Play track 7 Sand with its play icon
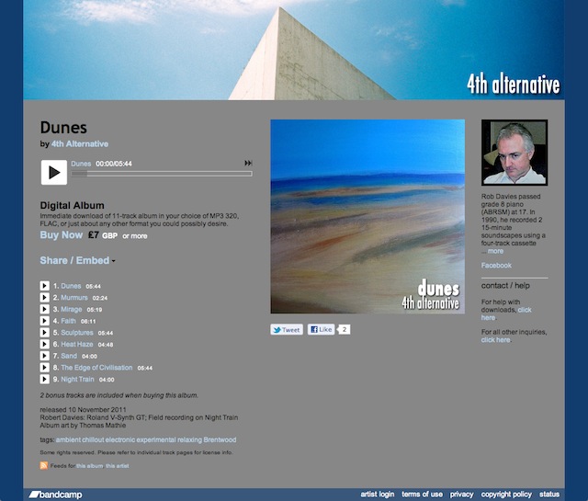Image resolution: width=588 pixels, height=501 pixels. (x=45, y=356)
